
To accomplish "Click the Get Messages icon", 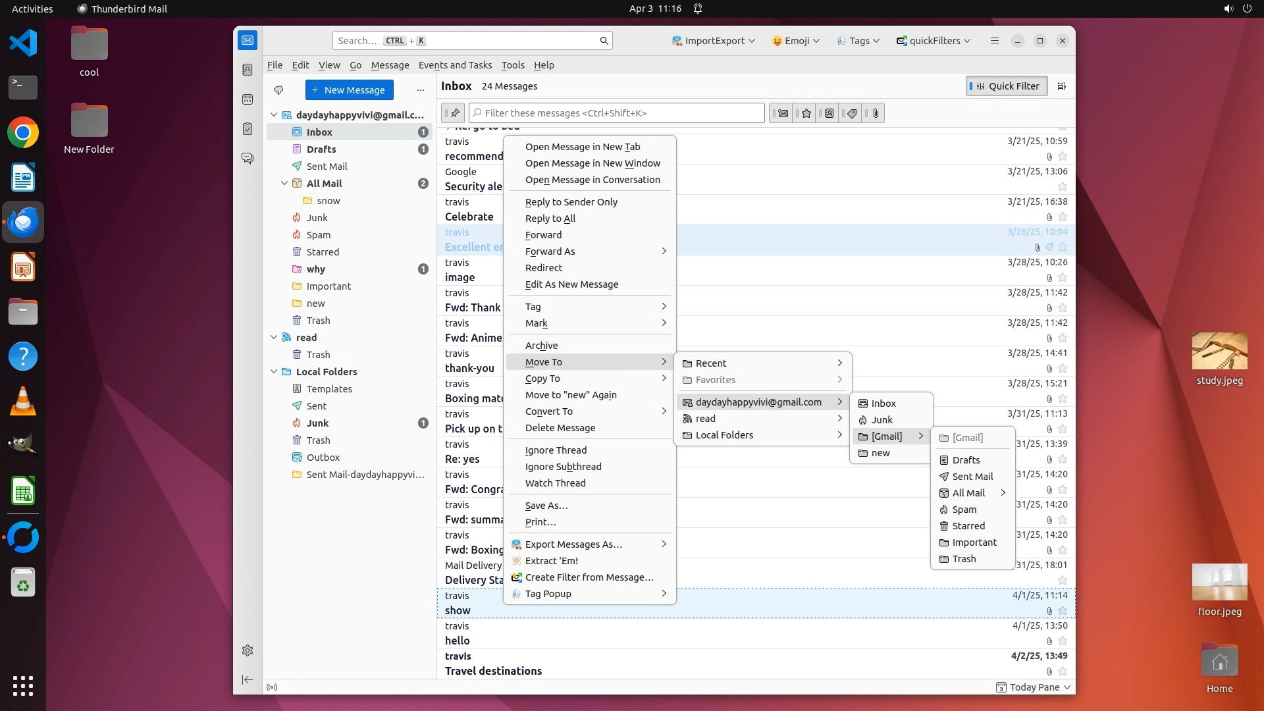I will click(x=278, y=90).
